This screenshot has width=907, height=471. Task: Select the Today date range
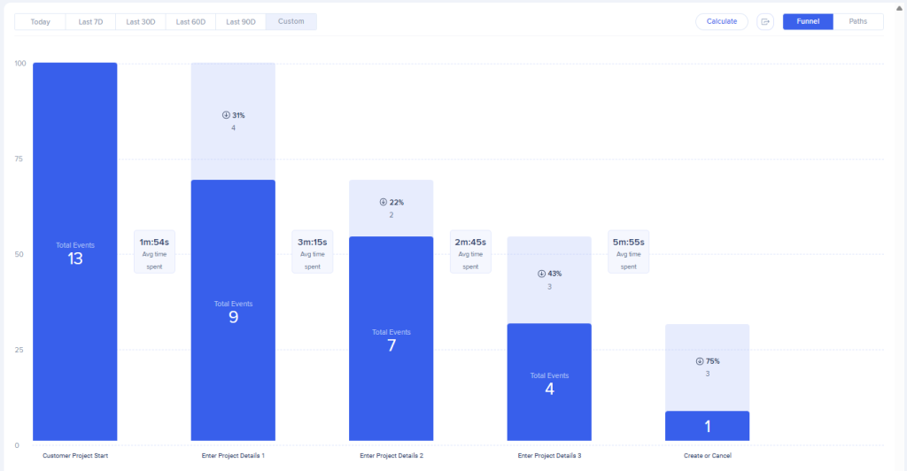[40, 21]
